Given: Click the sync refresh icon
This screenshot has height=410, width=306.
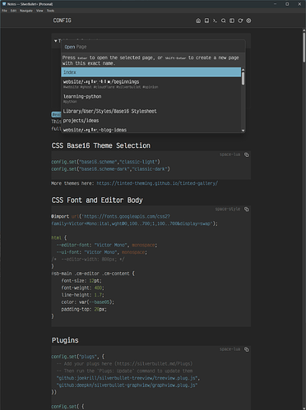Looking at the screenshot, I should click(240, 21).
